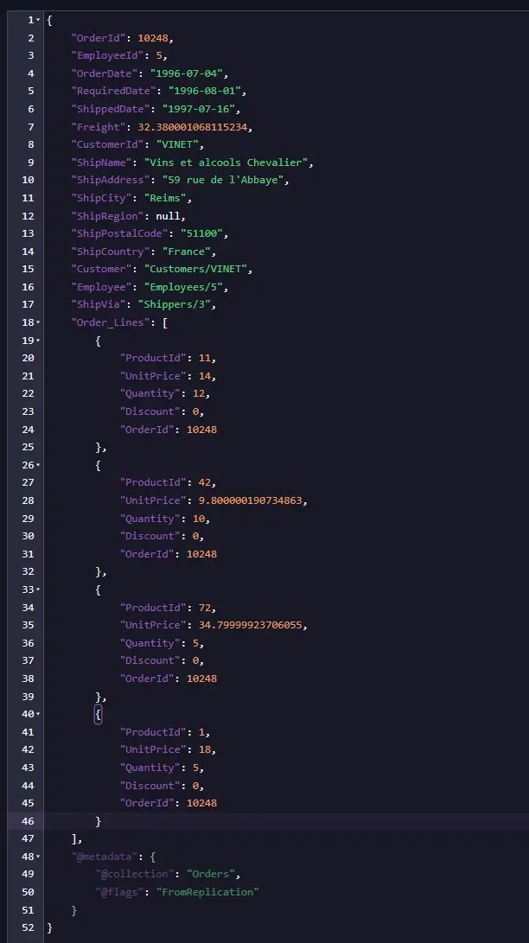Collapse the order line object on line 26
This screenshot has height=943, width=529.
[x=39, y=465]
